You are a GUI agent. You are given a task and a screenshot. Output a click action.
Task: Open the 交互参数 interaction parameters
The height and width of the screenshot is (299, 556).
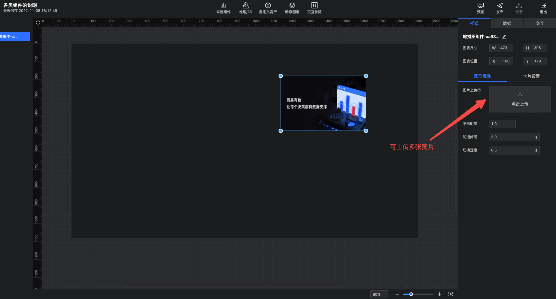point(314,8)
